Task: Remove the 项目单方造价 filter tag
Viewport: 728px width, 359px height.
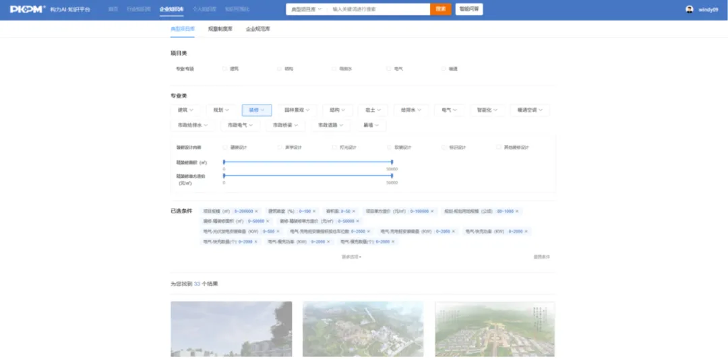Action: click(433, 211)
